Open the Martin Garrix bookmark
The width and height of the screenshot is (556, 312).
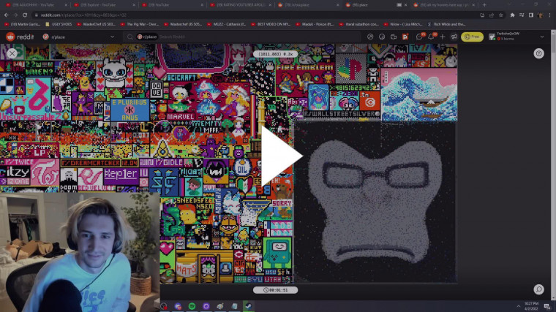point(23,24)
